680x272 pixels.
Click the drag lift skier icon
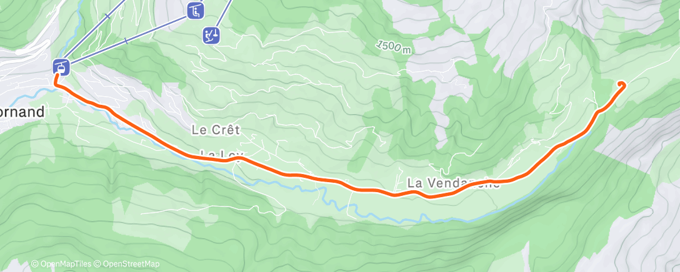(x=211, y=35)
